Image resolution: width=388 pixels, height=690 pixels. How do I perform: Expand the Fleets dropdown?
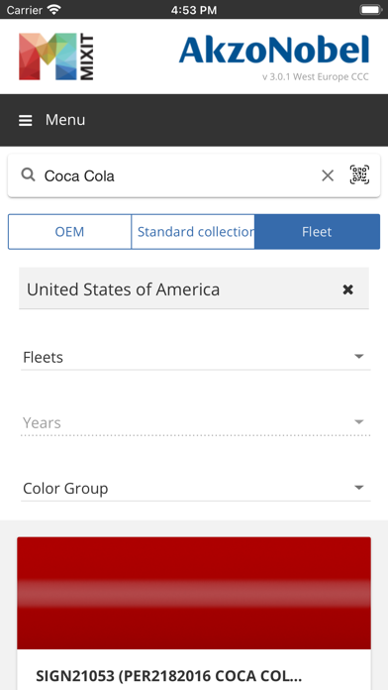[196, 357]
